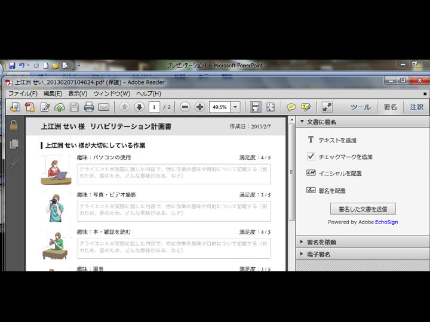Click the floppy disk save icon in Adobe Reader
The image size is (430, 322).
tap(74, 107)
